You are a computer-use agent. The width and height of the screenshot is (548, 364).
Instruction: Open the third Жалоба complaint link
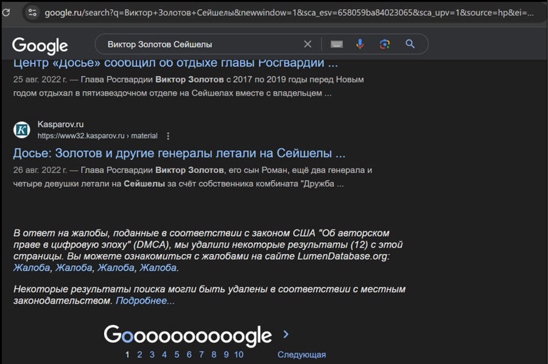click(116, 268)
